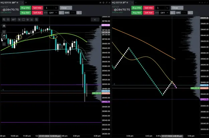The width and height of the screenshot is (209, 138).
Task: Click the link icon in left window header
Action: (x=100, y=3)
